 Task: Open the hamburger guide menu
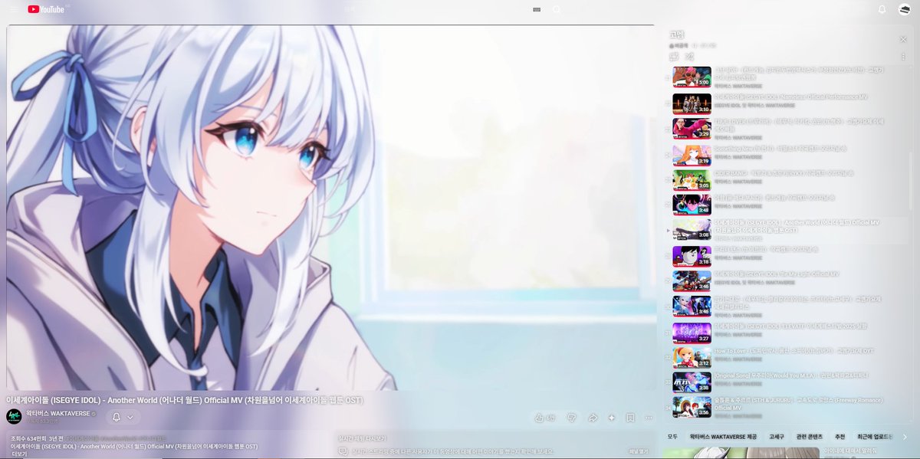(13, 9)
